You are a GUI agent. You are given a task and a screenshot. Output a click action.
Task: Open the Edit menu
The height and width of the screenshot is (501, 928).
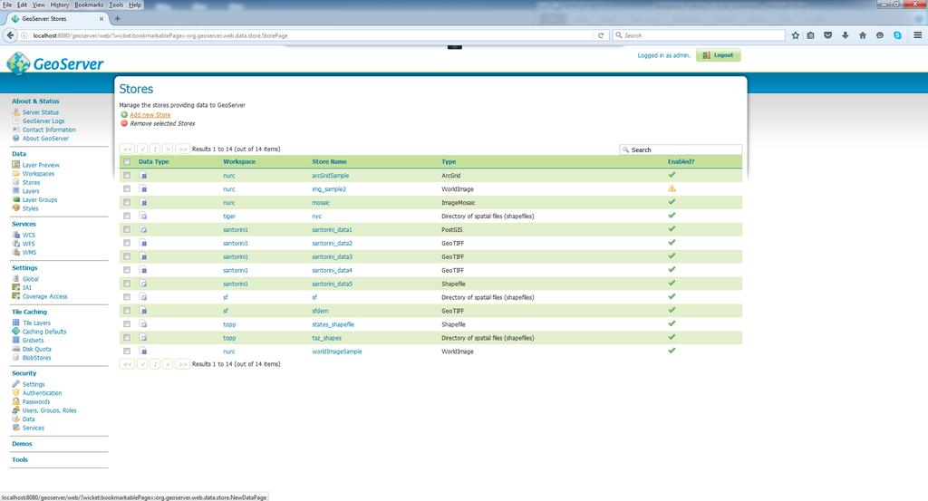click(x=22, y=5)
